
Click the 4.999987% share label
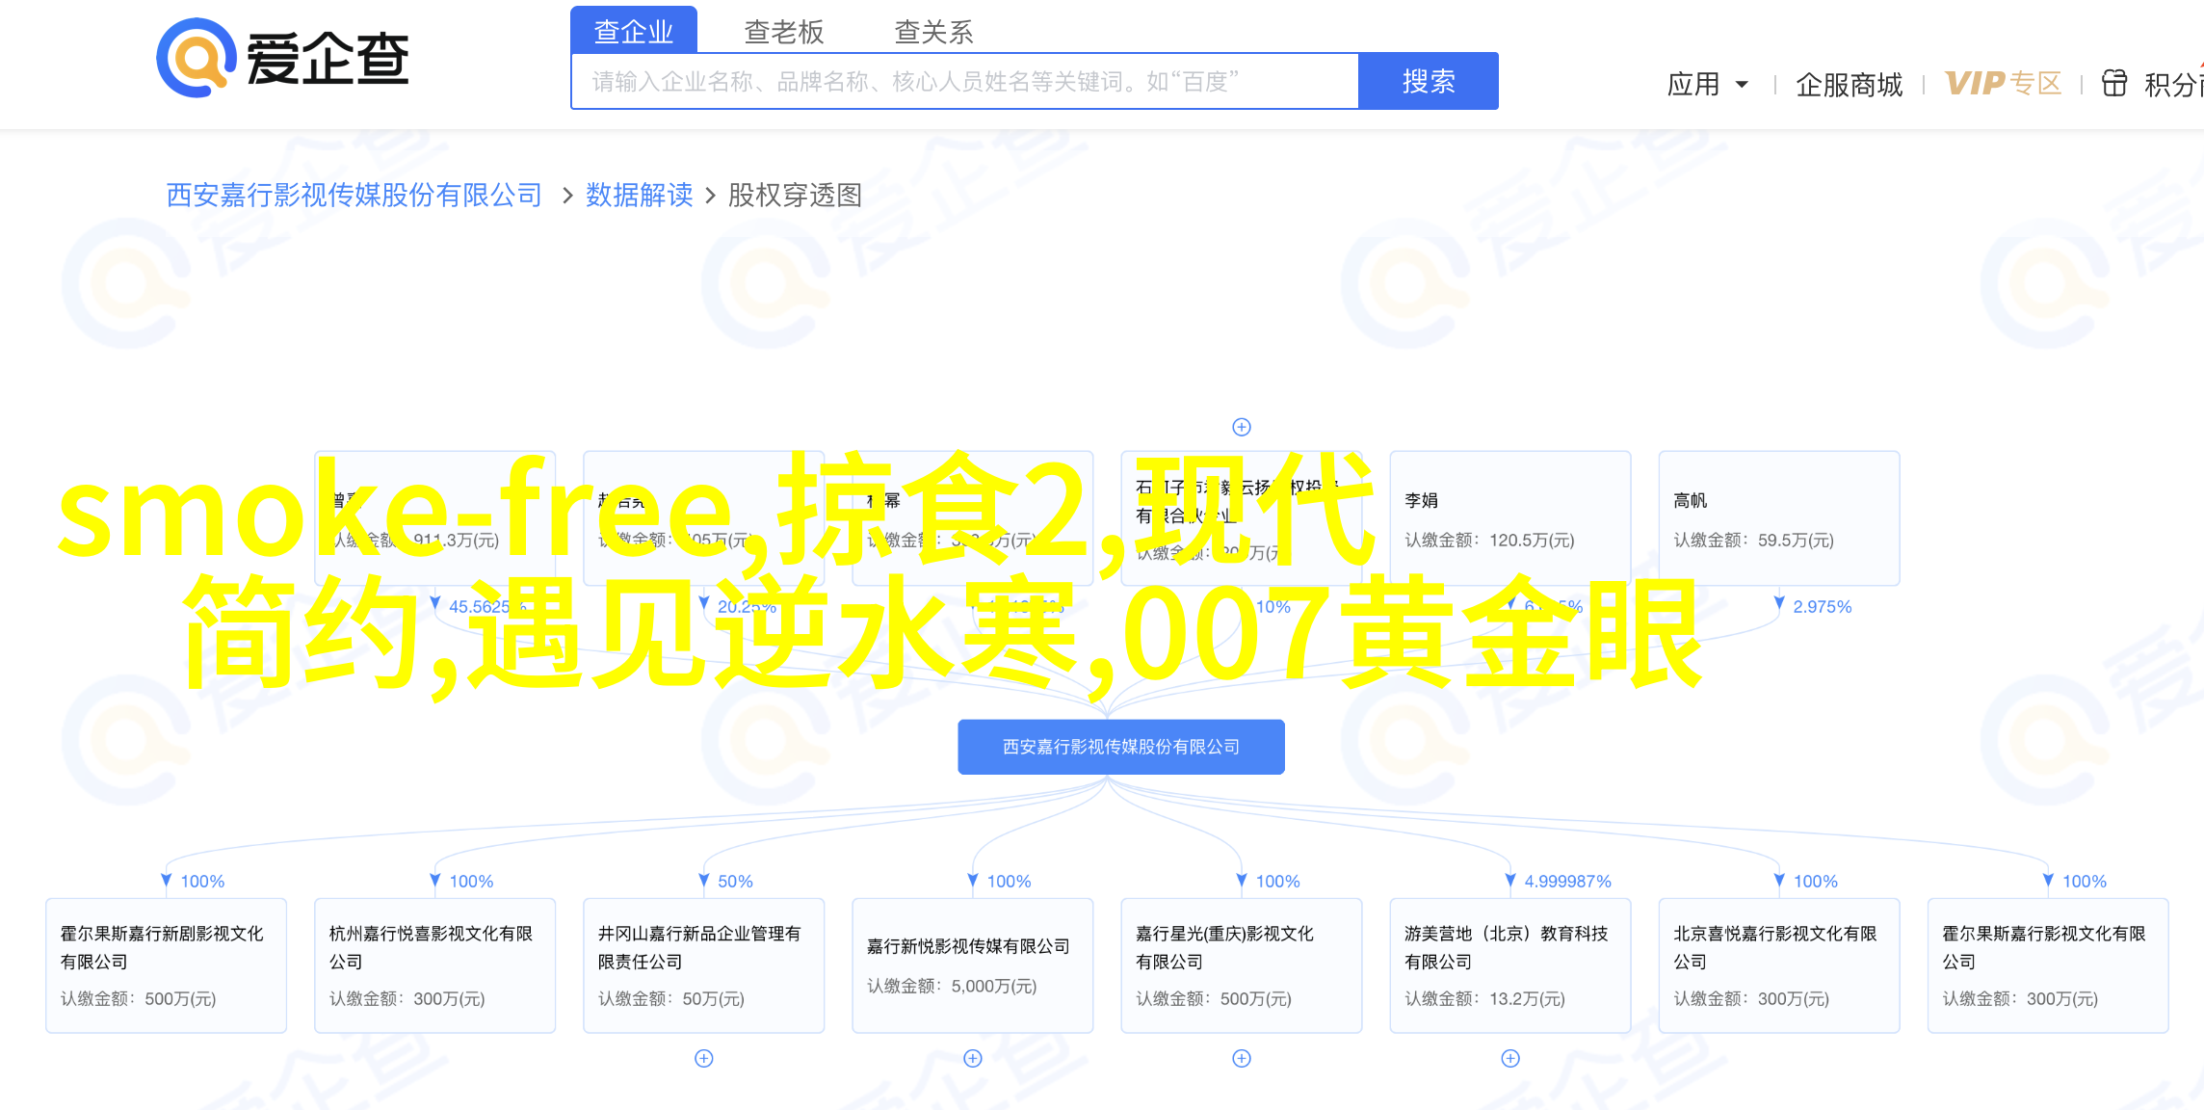coord(1567,882)
